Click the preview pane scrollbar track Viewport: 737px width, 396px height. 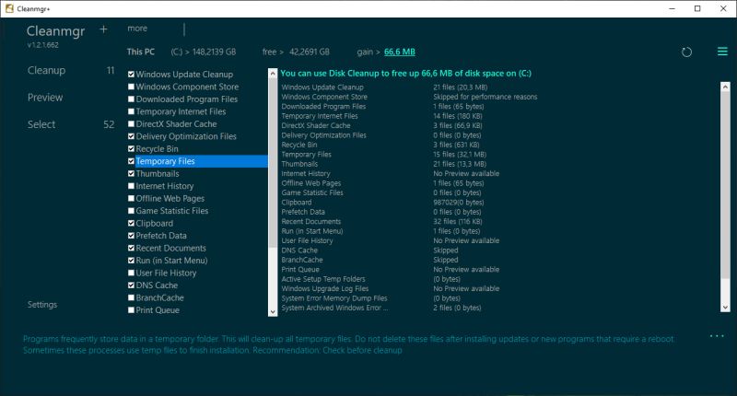click(x=725, y=197)
